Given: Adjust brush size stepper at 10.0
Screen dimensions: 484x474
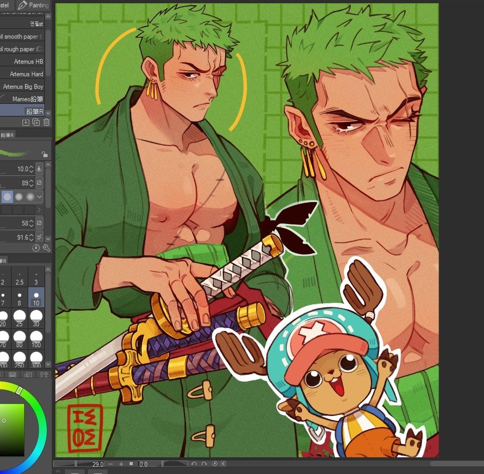Looking at the screenshot, I should [31, 169].
